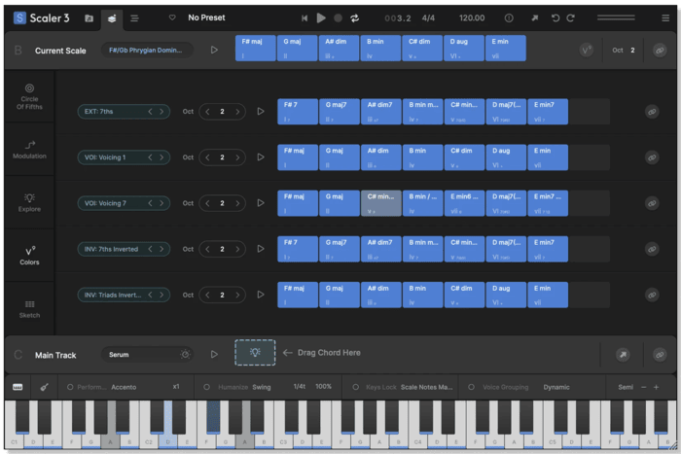Open the Sketch panel
The width and height of the screenshot is (681, 454).
tap(29, 309)
